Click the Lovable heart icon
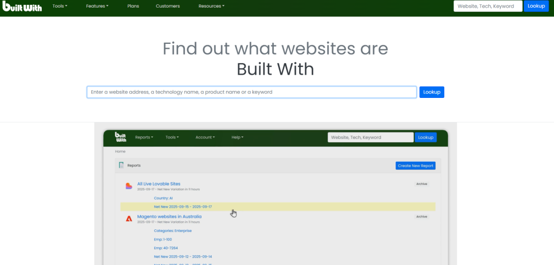This screenshot has width=554, height=265. pos(129,186)
